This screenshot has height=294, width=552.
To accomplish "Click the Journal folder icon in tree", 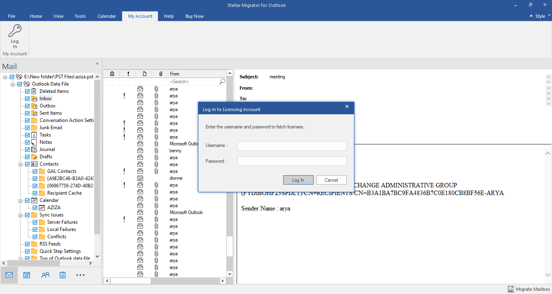I will [x=34, y=149].
